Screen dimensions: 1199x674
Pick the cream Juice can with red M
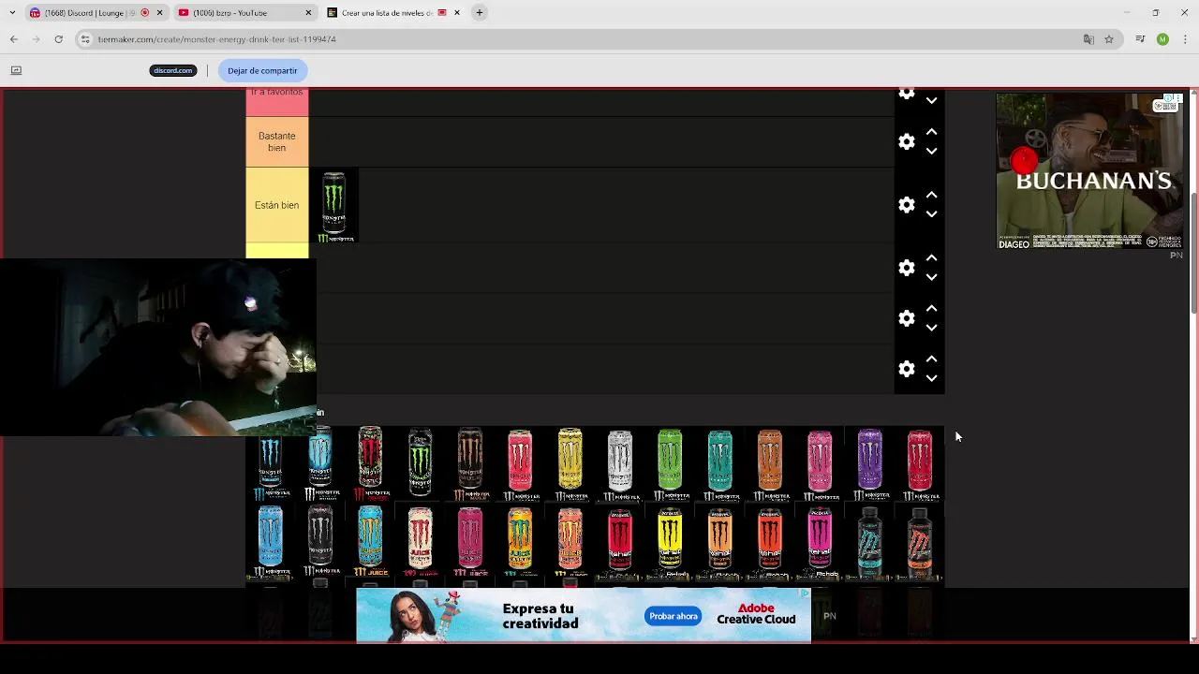(420, 541)
